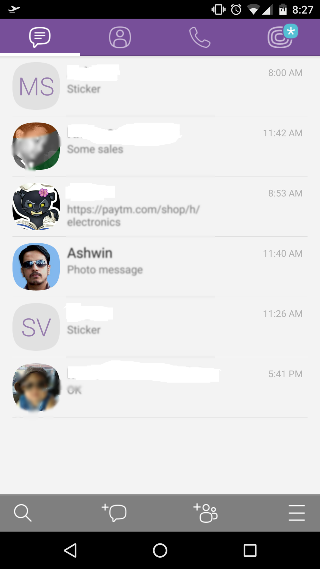Open the conversation ending with OK

click(160, 387)
